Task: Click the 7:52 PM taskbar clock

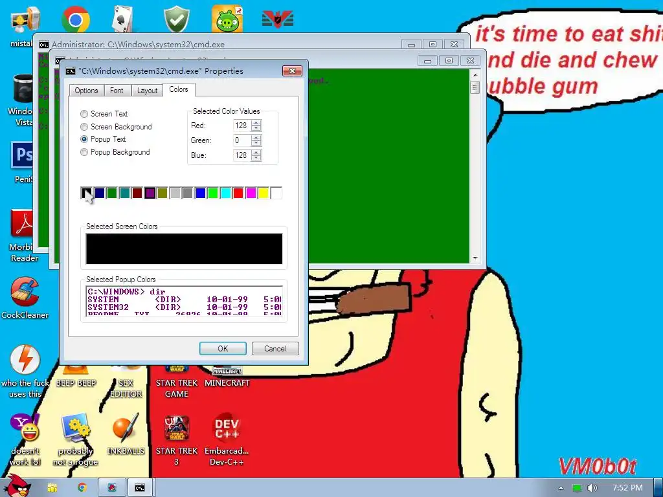Action: pos(627,488)
